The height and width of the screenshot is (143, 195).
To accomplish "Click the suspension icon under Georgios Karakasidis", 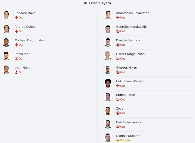I will tap(118, 31).
